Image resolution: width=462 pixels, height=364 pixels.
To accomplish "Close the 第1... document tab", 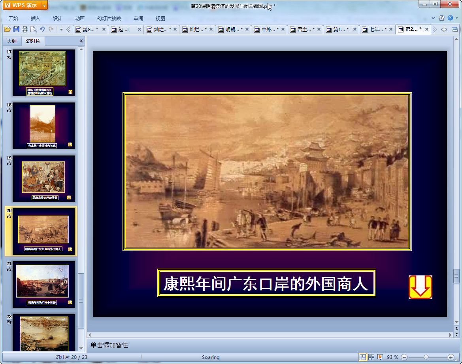I will pyautogui.click(x=355, y=29).
